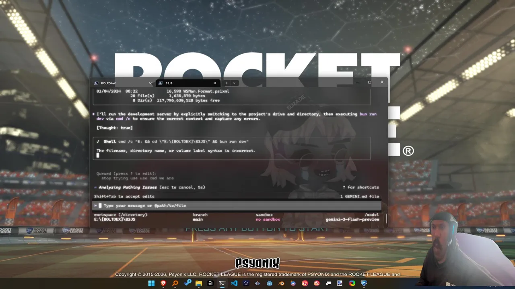This screenshot has height=289, width=515.
Task: Open the orange magnifier search app in taskbar
Action: pos(175,283)
